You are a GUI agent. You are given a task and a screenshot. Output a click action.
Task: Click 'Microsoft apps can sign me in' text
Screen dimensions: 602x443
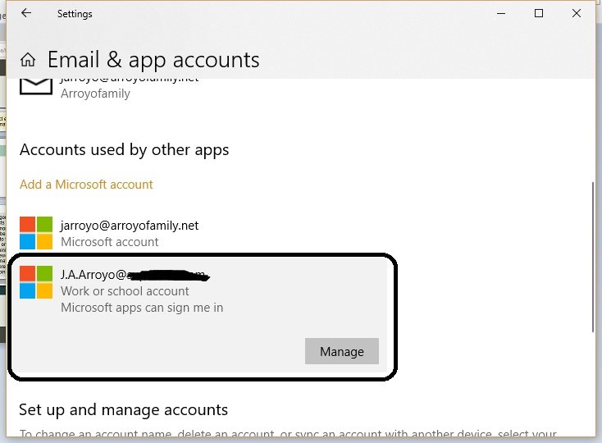tap(142, 308)
